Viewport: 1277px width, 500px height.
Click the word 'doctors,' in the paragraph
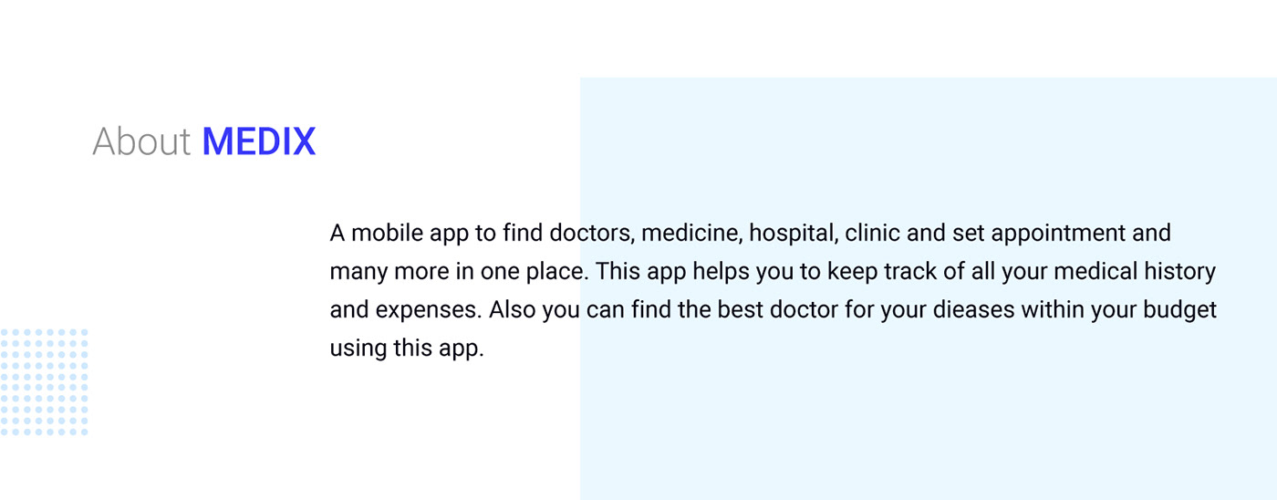(591, 234)
